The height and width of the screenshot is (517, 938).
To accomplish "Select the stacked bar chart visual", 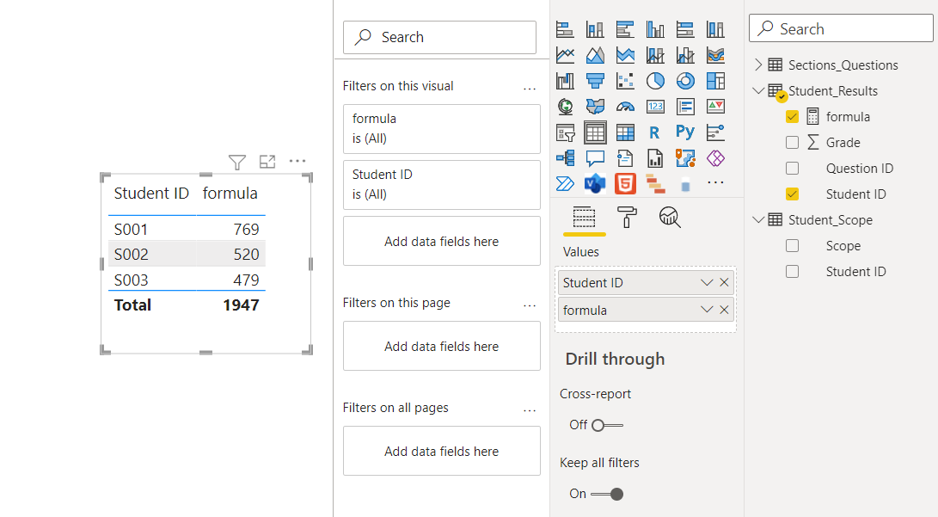I will tap(565, 29).
